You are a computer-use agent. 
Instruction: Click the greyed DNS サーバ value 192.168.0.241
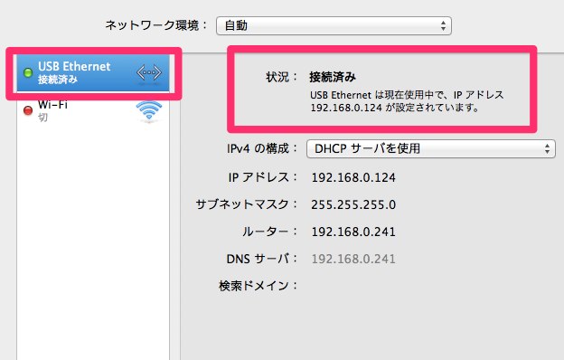pos(353,259)
